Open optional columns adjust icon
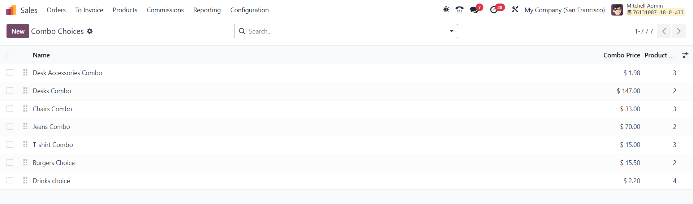693x204 pixels. tap(685, 55)
